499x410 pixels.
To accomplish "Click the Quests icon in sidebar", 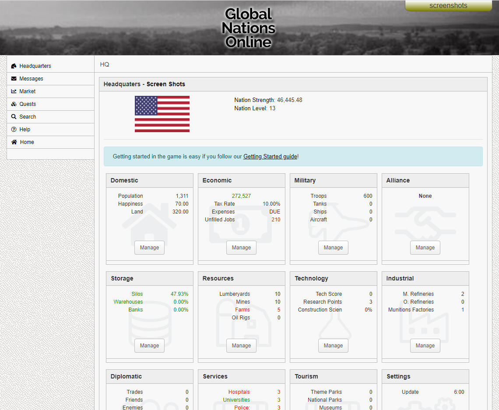I will pos(14,104).
